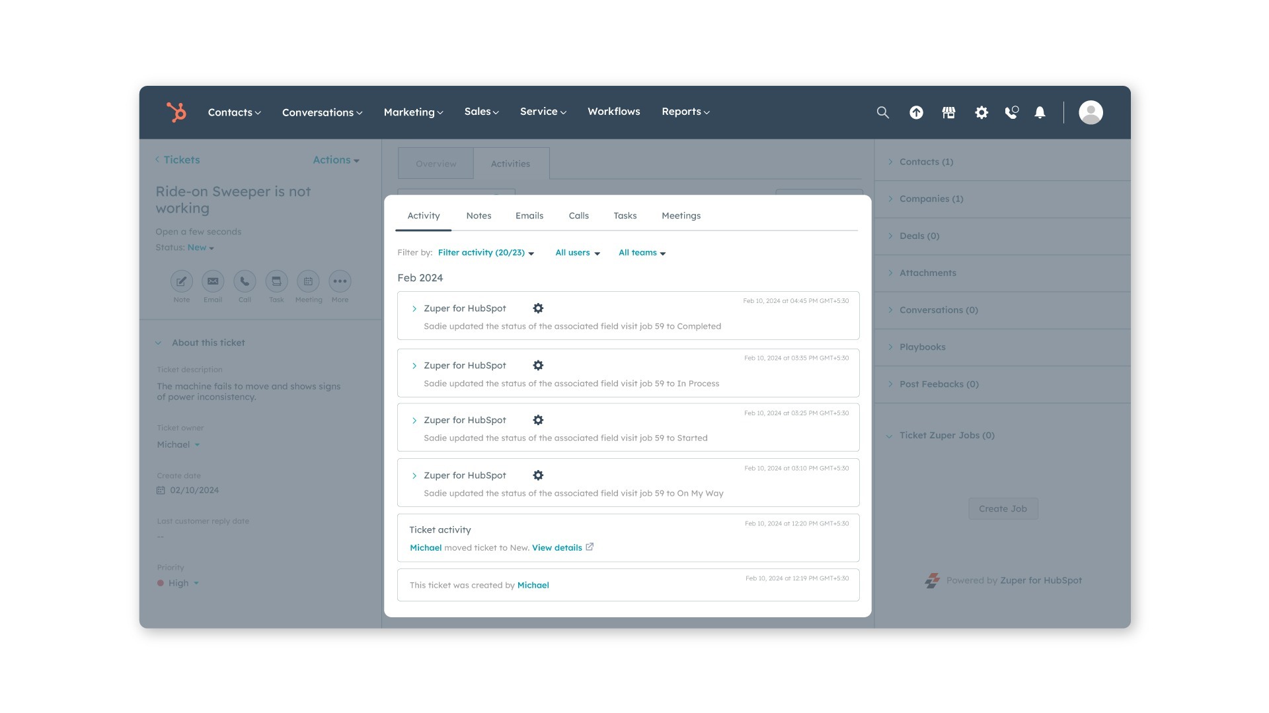Screen dimensions: 1269x713
Task: Open the user avatar menu
Action: pyautogui.click(x=1091, y=112)
